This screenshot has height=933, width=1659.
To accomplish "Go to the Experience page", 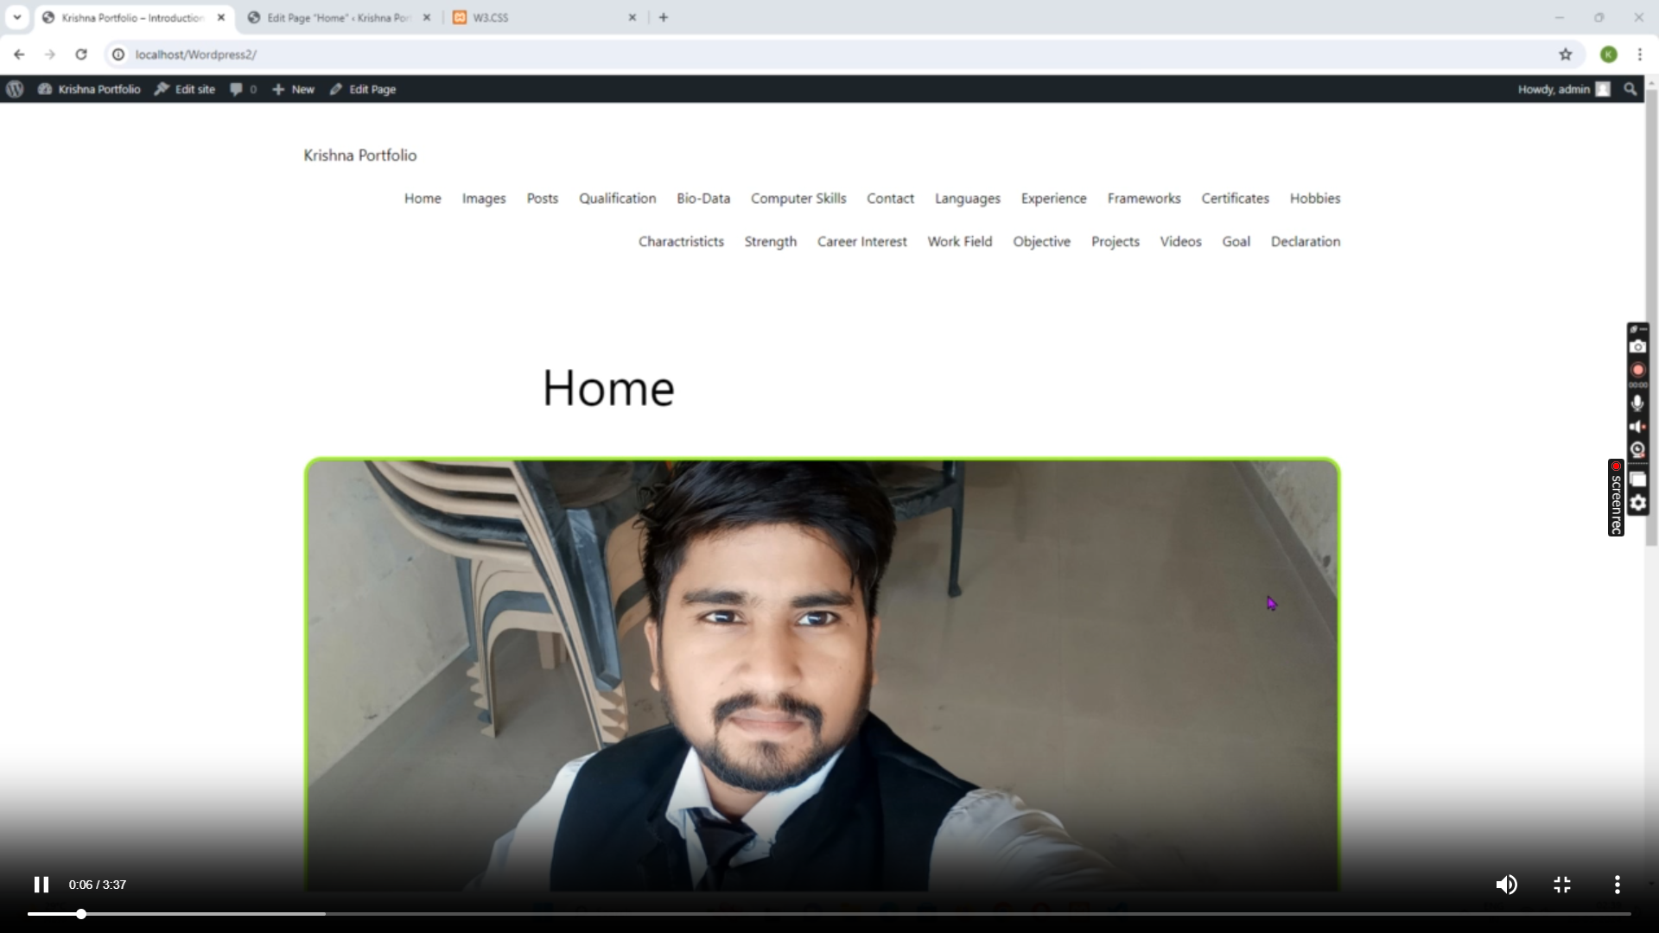I will (x=1054, y=199).
